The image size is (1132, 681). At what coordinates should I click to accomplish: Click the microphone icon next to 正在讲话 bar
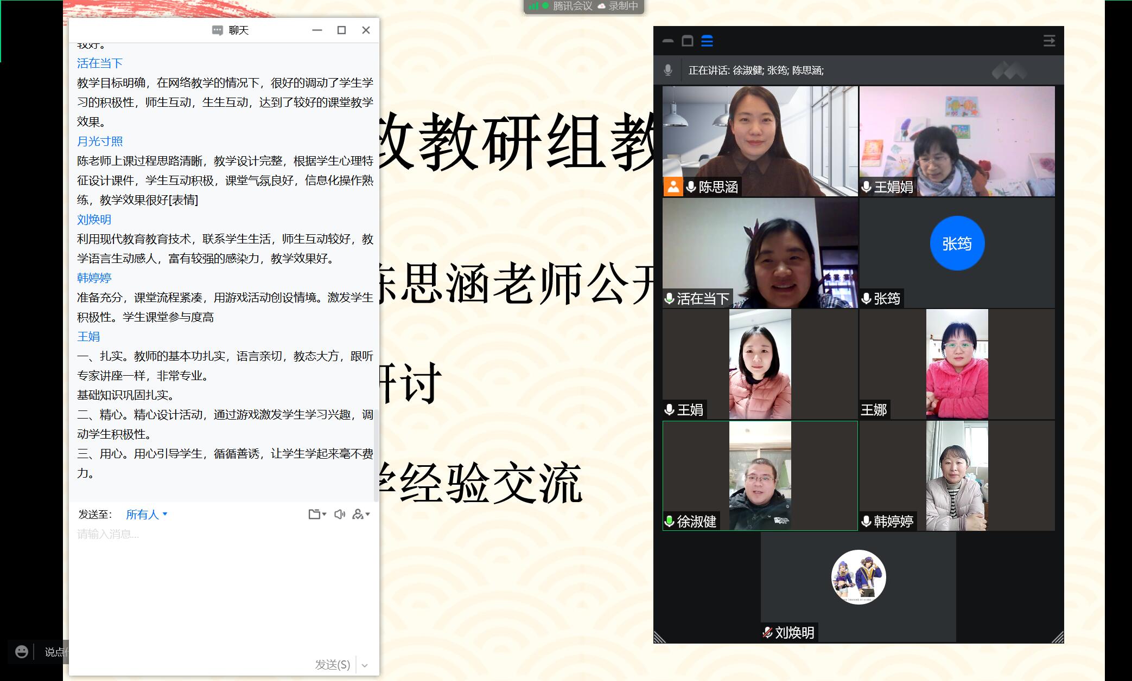coord(667,70)
